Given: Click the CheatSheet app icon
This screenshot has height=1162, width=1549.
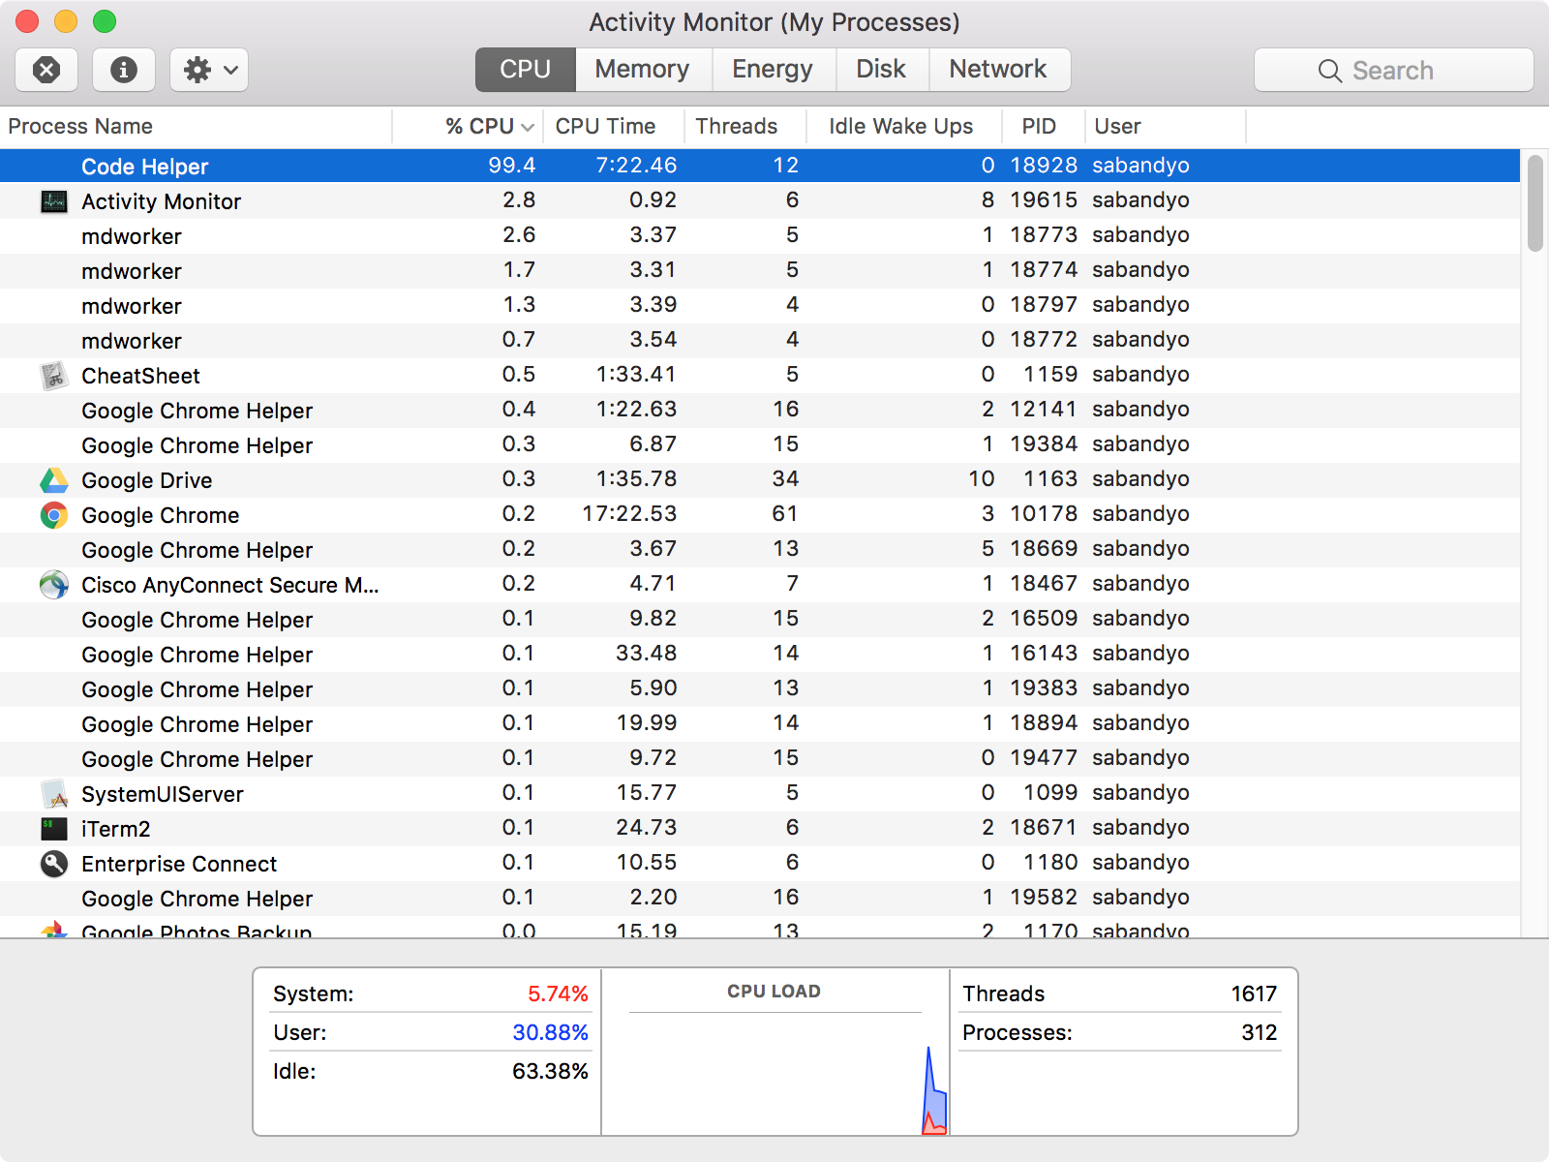Looking at the screenshot, I should click(54, 376).
